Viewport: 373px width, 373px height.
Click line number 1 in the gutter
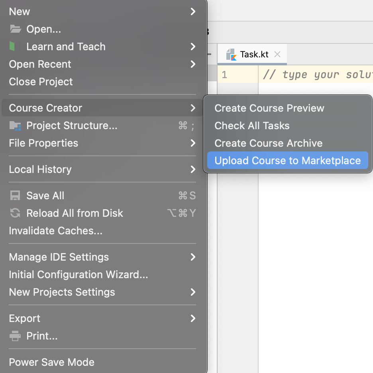[x=224, y=75]
